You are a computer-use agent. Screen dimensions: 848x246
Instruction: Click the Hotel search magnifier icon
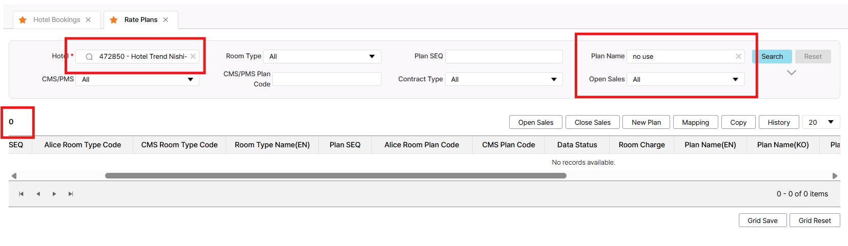pos(89,57)
